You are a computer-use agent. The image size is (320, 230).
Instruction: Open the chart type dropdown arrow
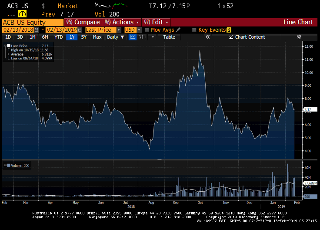(x=153, y=37)
